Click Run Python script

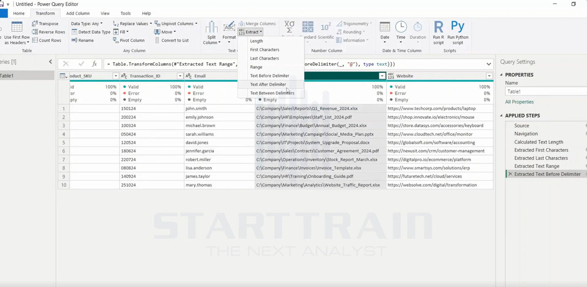(x=458, y=33)
